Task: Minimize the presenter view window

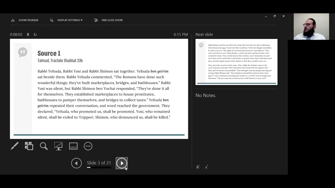Action: [x=266, y=16]
